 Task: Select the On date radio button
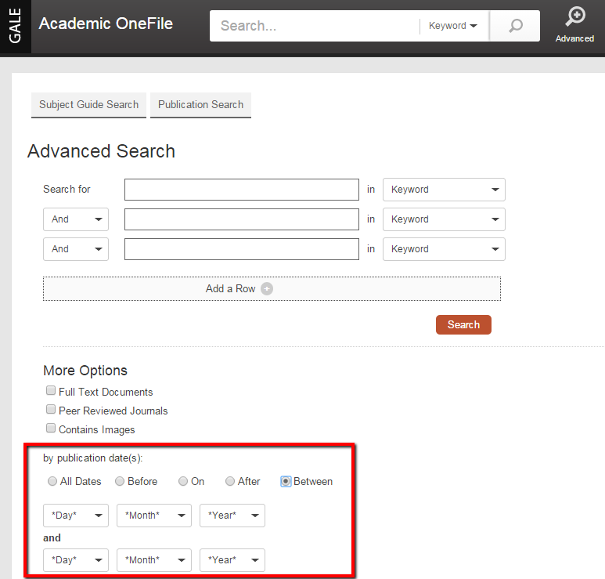click(183, 481)
